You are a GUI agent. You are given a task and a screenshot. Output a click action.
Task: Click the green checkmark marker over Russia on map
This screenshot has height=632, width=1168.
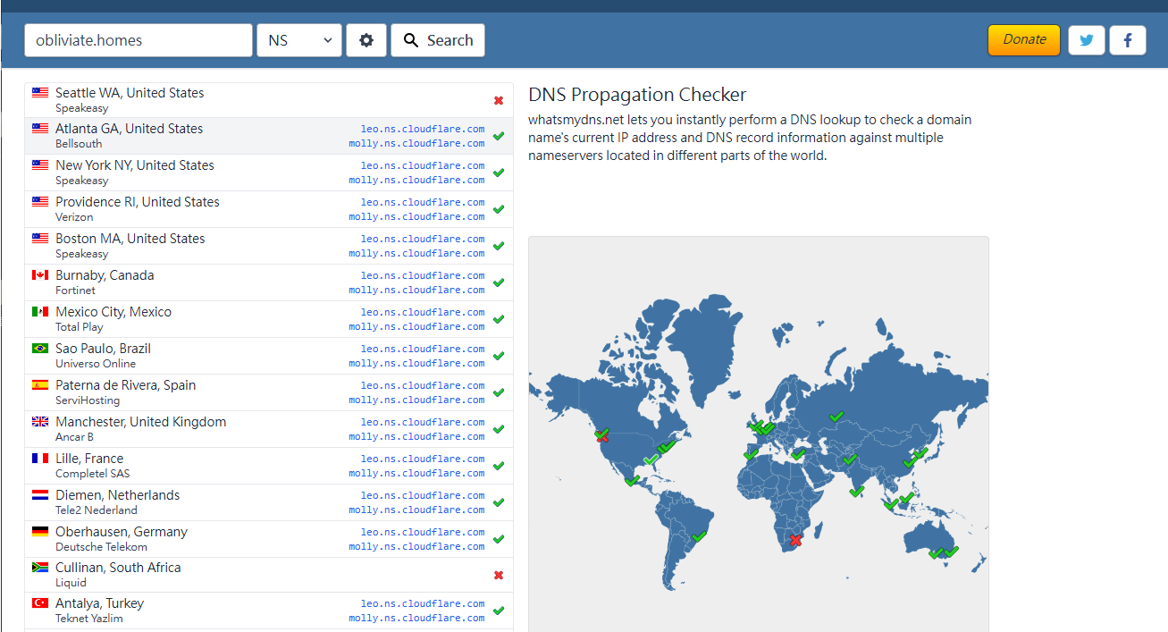pos(836,417)
